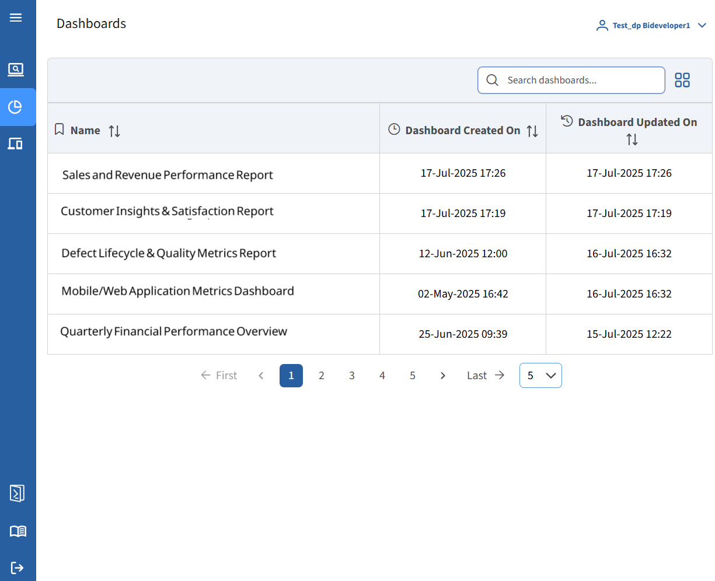Jump to page 5 in pagination
The image size is (715, 581).
412,376
